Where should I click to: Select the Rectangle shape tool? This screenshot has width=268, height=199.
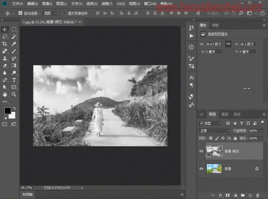pos(14,87)
